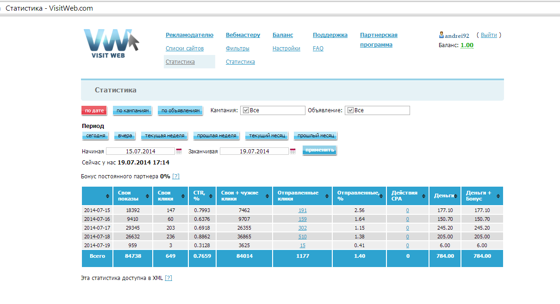Switch to 'по дате' view
The image size is (560, 304).
(94, 110)
